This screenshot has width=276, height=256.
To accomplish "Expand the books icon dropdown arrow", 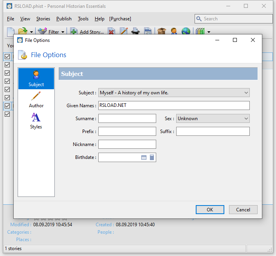I will (209, 32).
